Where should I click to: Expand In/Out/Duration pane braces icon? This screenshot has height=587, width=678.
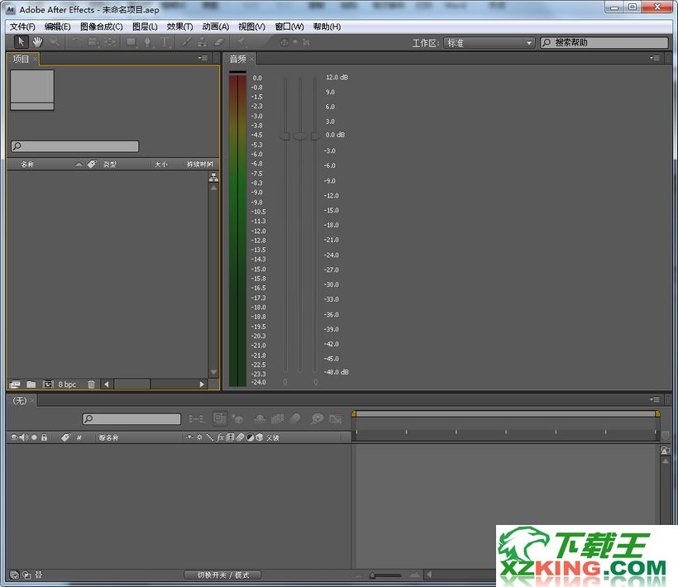tap(39, 575)
